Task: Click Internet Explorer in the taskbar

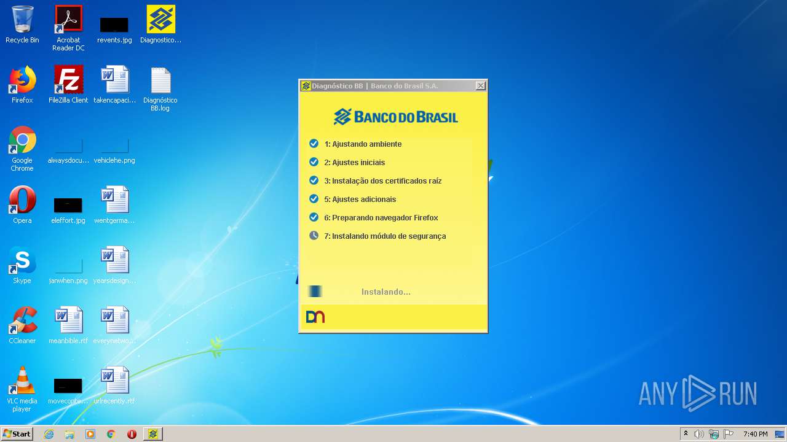Action: click(49, 434)
